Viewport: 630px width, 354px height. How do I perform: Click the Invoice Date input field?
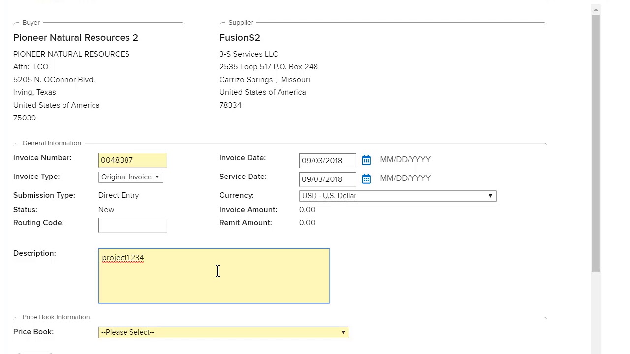click(328, 160)
